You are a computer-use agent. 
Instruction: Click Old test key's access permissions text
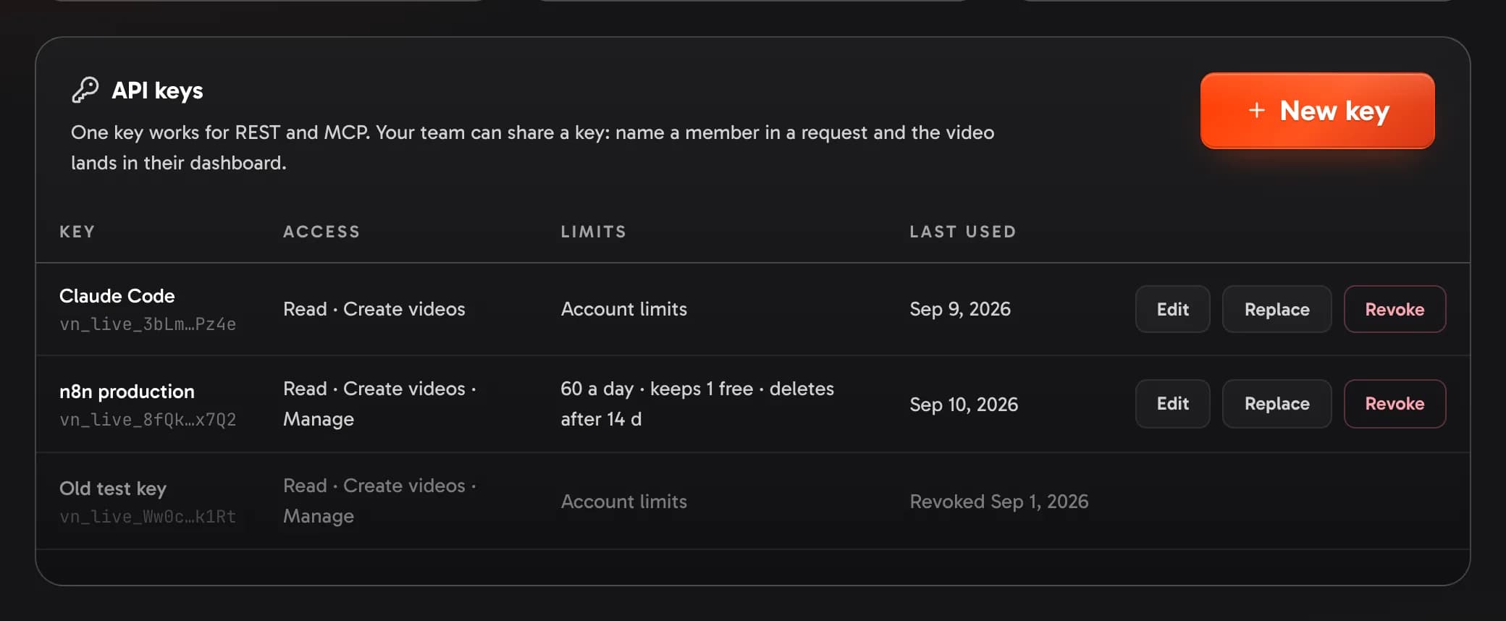[380, 501]
